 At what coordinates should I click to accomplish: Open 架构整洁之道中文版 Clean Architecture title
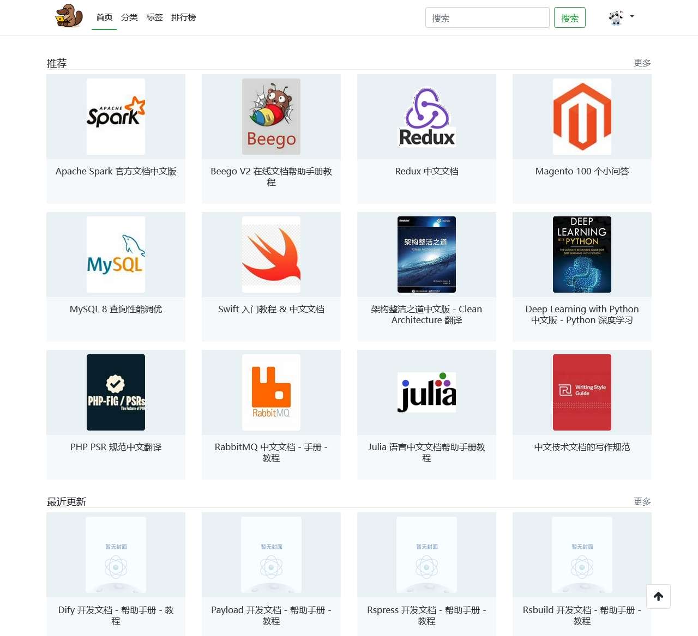(x=426, y=314)
